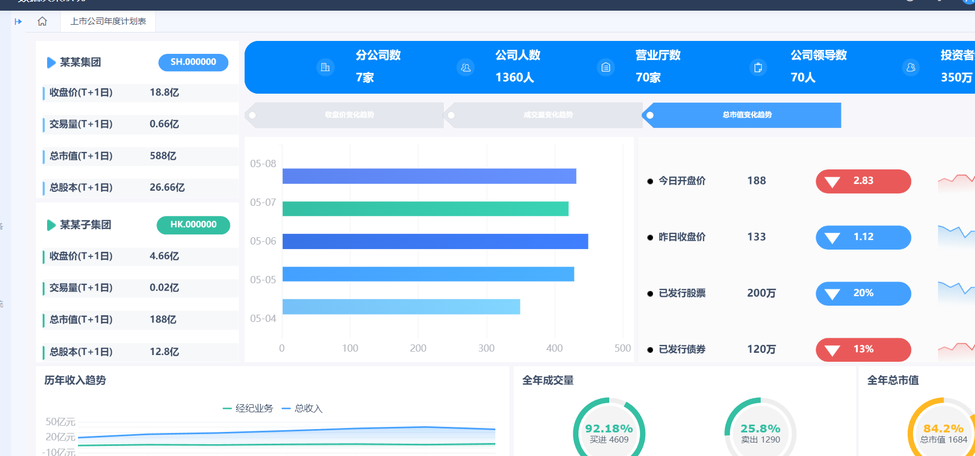
Task: Click the sparkline next to 已发行股票
Action: [956, 292]
